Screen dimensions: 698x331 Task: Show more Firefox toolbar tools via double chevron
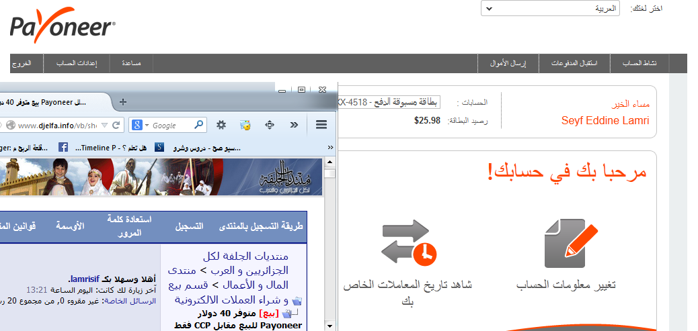[x=294, y=126]
